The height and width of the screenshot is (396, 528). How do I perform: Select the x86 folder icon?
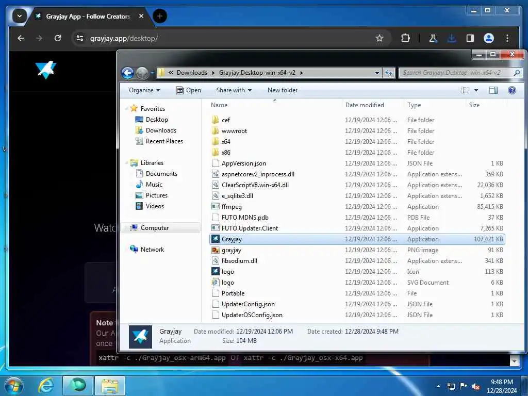pyautogui.click(x=216, y=152)
